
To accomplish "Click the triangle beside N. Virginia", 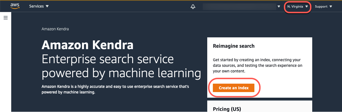I will pyautogui.click(x=307, y=6).
